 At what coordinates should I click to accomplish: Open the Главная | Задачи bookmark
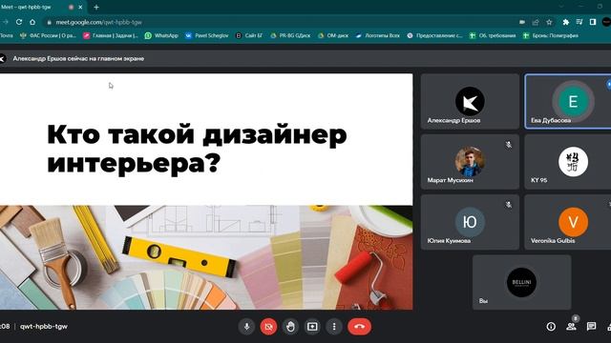(x=111, y=35)
